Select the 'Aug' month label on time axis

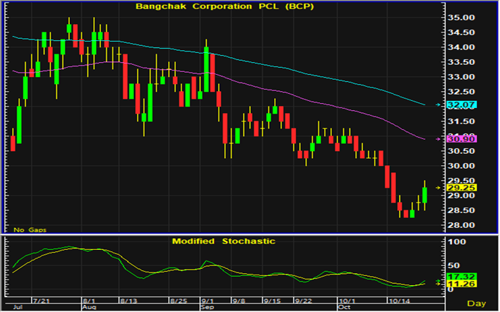tap(89, 308)
